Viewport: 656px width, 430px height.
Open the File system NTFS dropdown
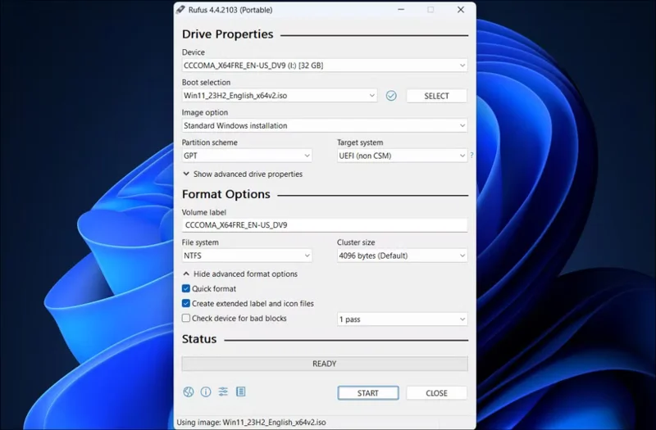247,256
